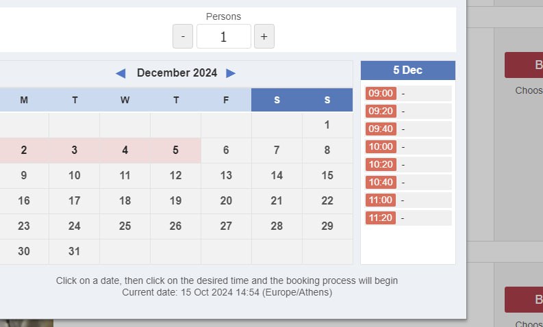Image resolution: width=543 pixels, height=327 pixels.
Task: Select December 19 on the calendar
Action: [x=175, y=201]
